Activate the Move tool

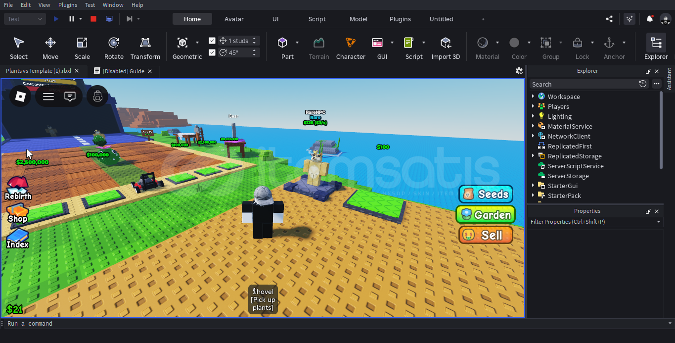click(50, 48)
